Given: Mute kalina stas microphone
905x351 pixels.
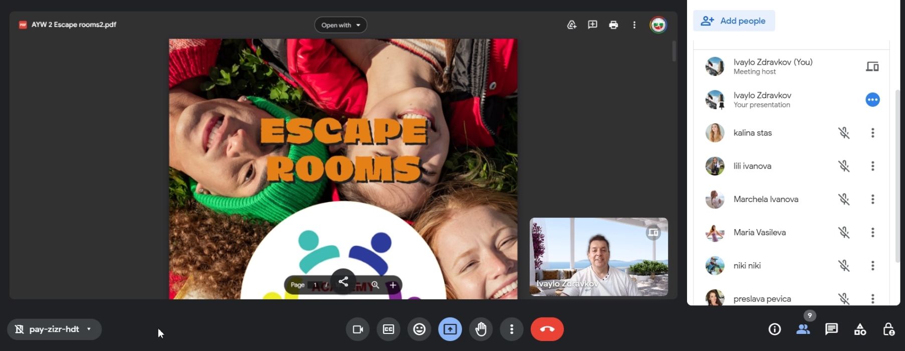Looking at the screenshot, I should pos(844,133).
